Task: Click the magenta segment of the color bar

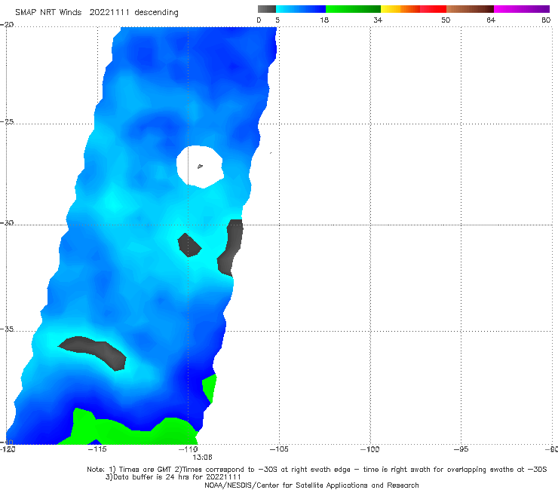Action: coord(522,9)
